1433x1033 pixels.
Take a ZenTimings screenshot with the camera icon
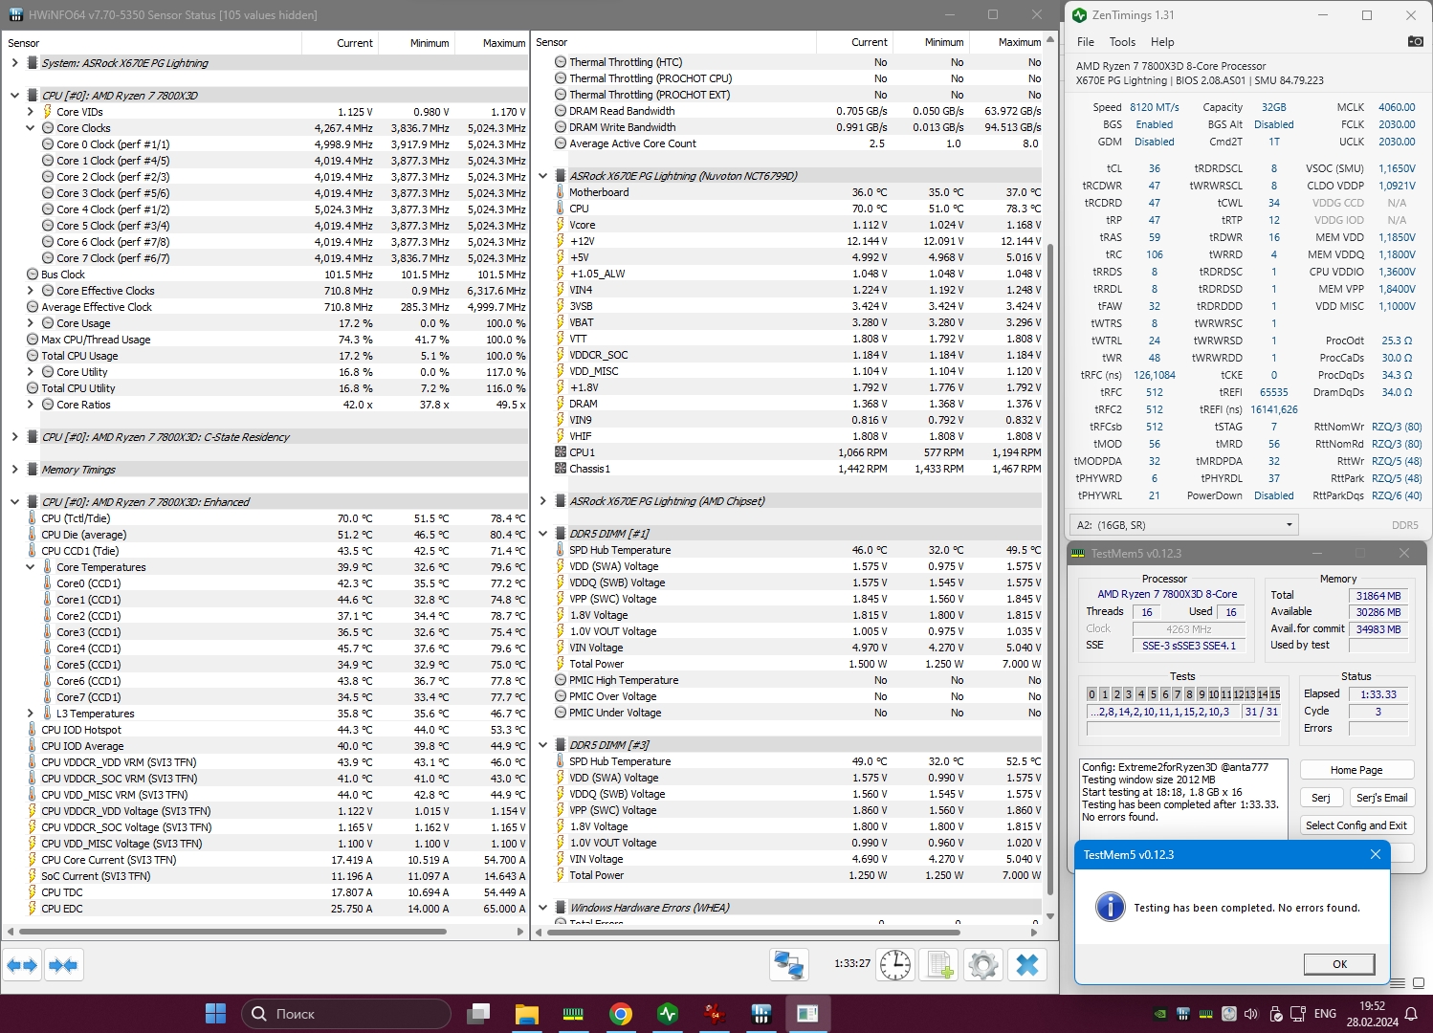(x=1415, y=41)
